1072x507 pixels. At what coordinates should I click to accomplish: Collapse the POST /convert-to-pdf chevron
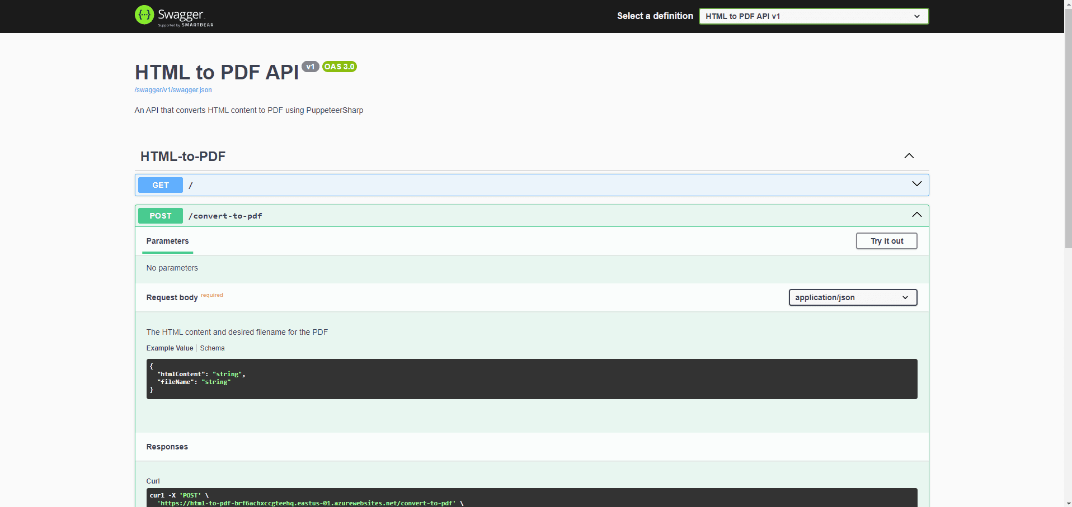coord(916,215)
